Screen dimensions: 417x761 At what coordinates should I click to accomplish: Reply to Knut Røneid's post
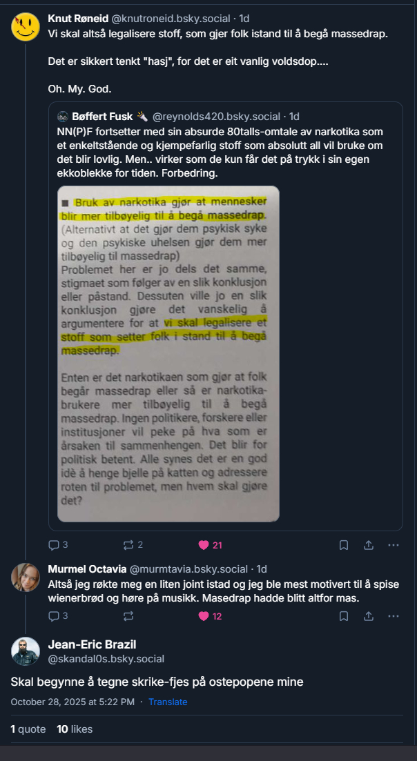[x=54, y=545]
